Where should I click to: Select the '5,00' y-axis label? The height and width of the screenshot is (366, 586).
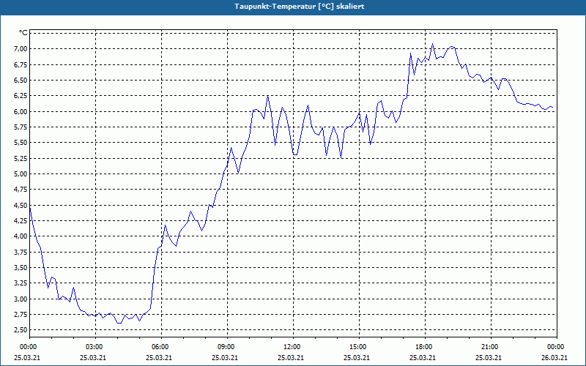point(21,173)
